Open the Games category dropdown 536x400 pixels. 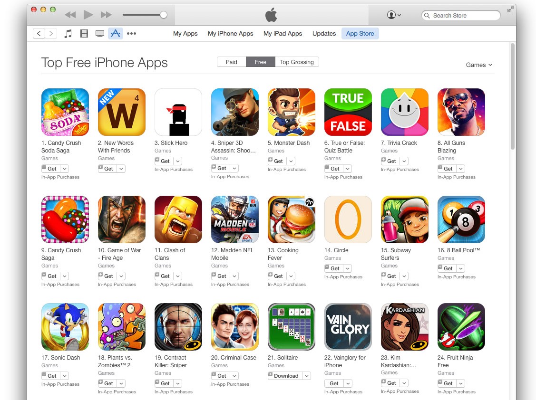(479, 65)
